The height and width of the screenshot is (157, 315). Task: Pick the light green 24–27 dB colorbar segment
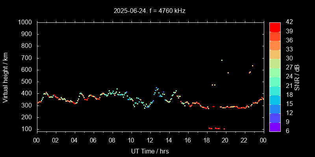[x=275, y=72]
